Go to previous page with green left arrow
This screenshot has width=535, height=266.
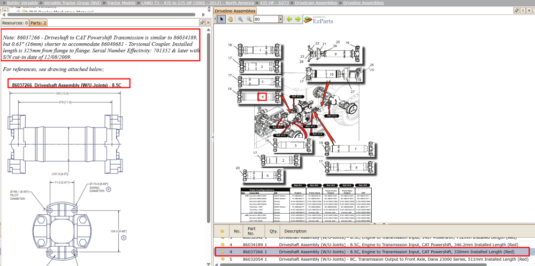click(x=289, y=19)
